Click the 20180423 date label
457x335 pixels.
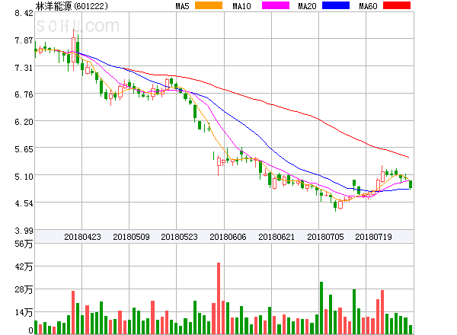coord(82,237)
